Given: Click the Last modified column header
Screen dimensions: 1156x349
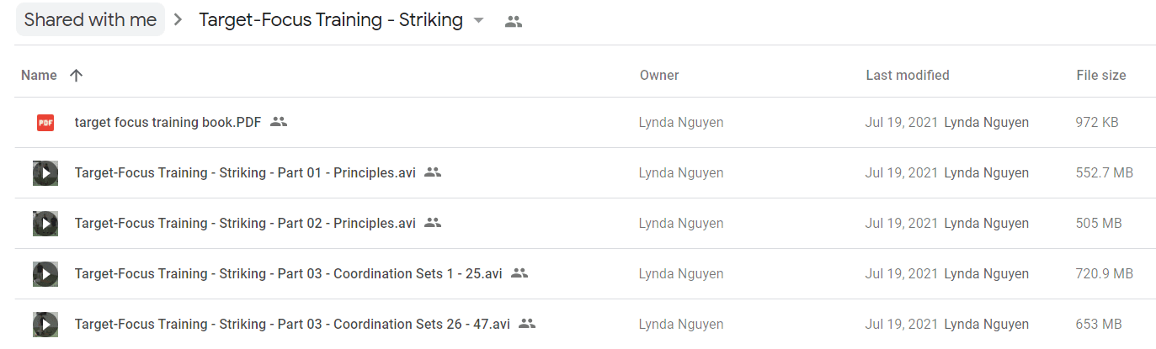Looking at the screenshot, I should click(x=908, y=76).
